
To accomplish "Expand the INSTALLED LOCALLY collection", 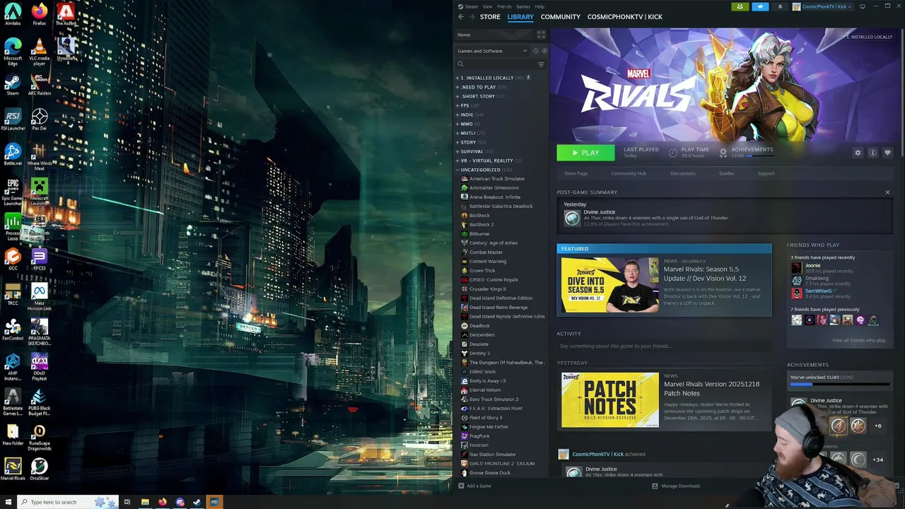I will 492,78.
